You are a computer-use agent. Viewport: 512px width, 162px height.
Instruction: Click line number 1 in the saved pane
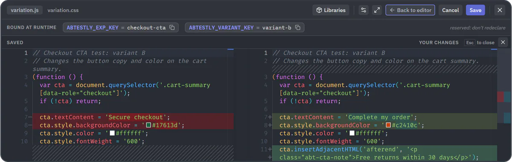pyautogui.click(x=26, y=53)
